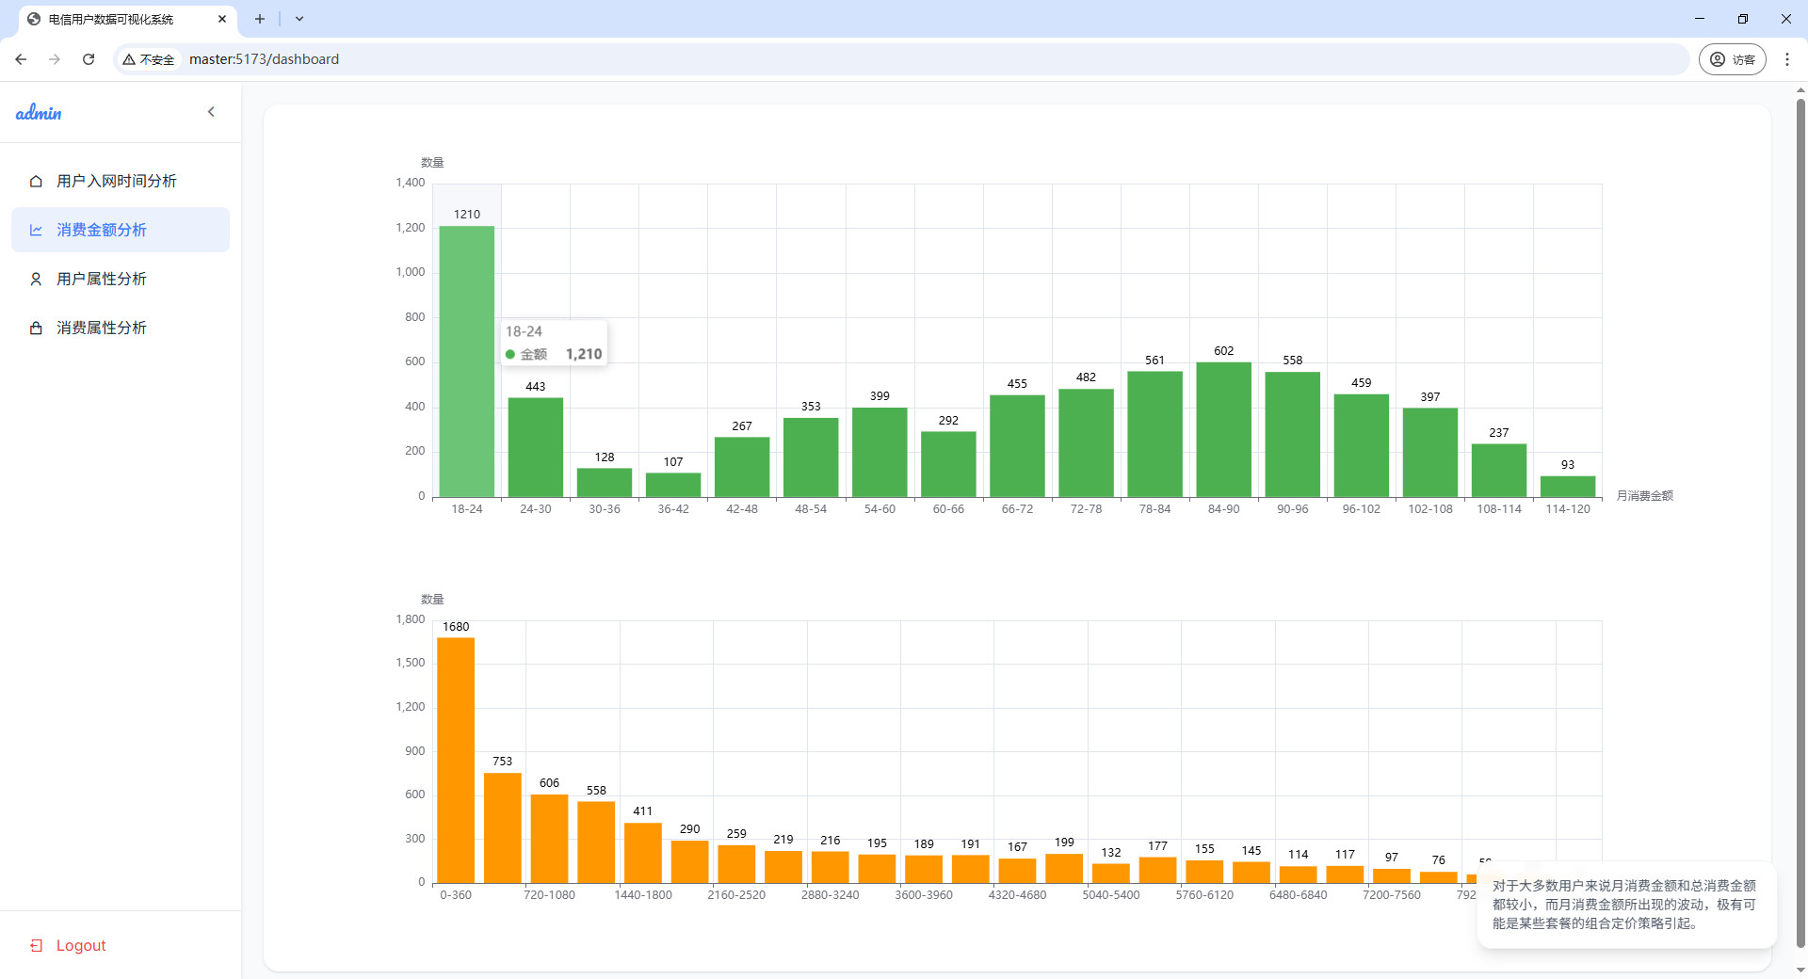1808x979 pixels.
Task: Click the green 48-54 bar valued 353
Action: click(x=811, y=457)
